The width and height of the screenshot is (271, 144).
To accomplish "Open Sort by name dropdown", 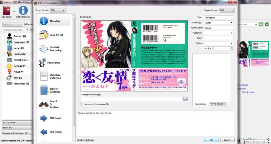I will [17, 122].
